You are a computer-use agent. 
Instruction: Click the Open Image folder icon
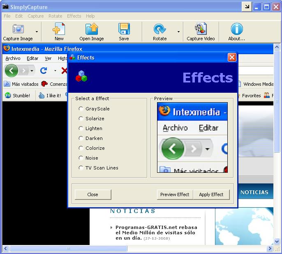92,29
